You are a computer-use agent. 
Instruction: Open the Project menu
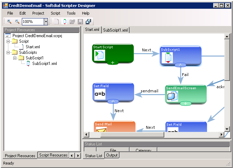(x=38, y=13)
